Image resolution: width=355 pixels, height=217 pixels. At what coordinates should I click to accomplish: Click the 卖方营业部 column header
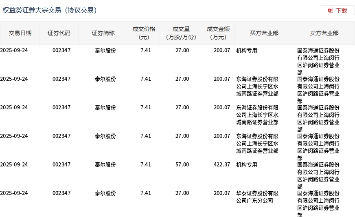click(324, 33)
